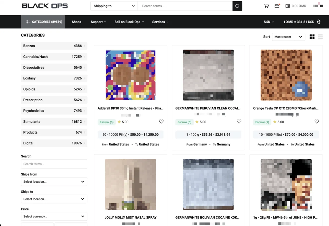Click the nasal spray listing thumbnail
This screenshot has height=226, width=329.
[131, 184]
